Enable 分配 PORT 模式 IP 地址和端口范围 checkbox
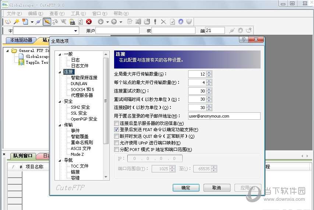 pyautogui.click(x=116, y=150)
